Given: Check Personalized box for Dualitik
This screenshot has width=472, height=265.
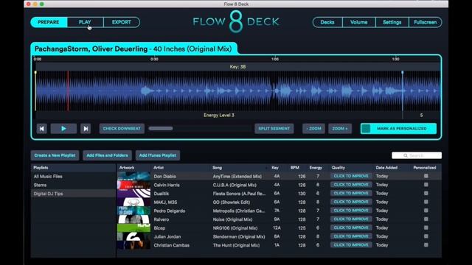Looking at the screenshot, I should point(426,193).
